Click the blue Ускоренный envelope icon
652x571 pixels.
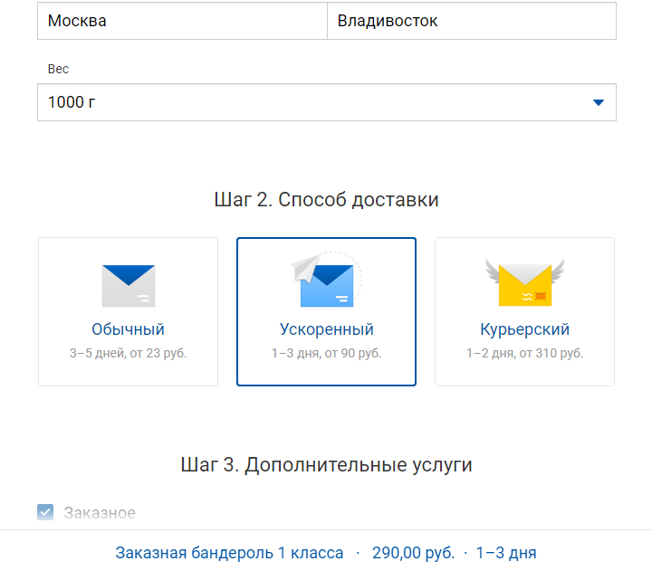(326, 280)
